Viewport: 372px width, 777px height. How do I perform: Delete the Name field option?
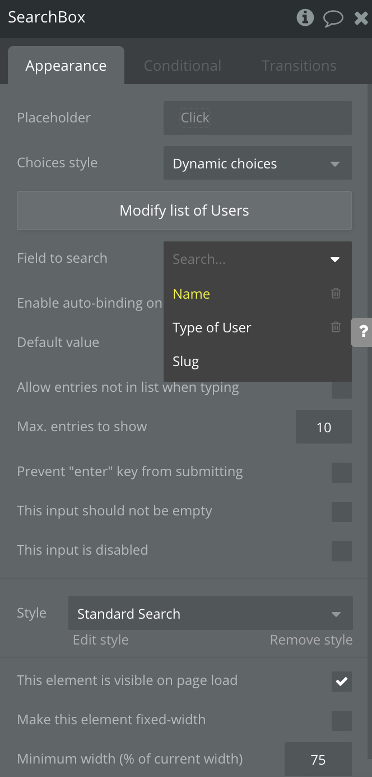click(336, 293)
